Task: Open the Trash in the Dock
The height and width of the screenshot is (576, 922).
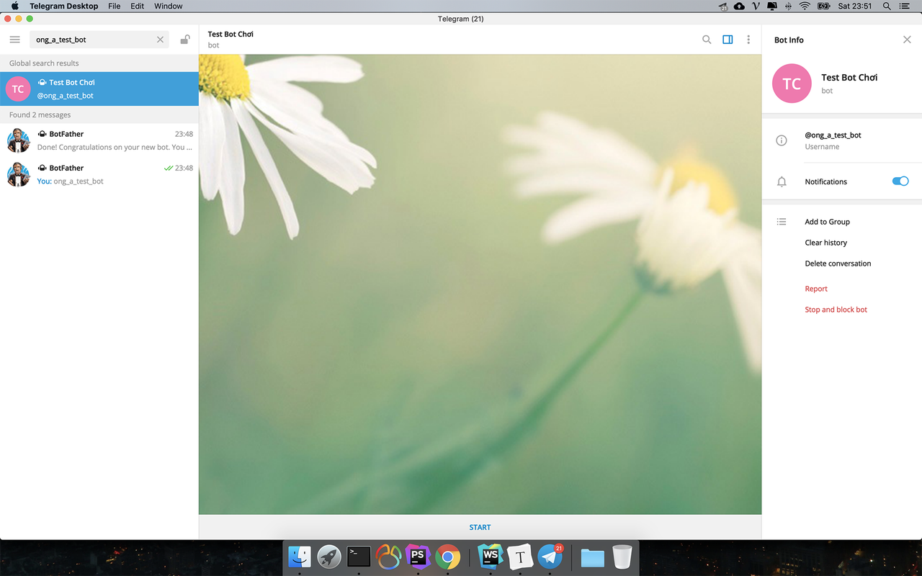Action: pos(622,557)
